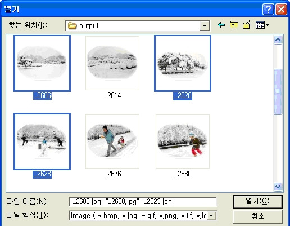
Task: Go back to the previous folder
Action: click(x=221, y=25)
